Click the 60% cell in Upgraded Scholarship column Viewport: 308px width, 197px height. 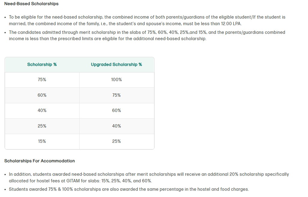116,110
